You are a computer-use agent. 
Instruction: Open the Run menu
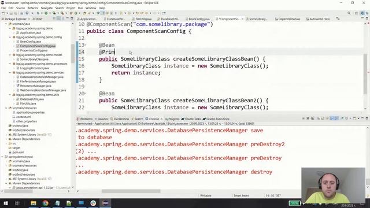[x=80, y=8]
